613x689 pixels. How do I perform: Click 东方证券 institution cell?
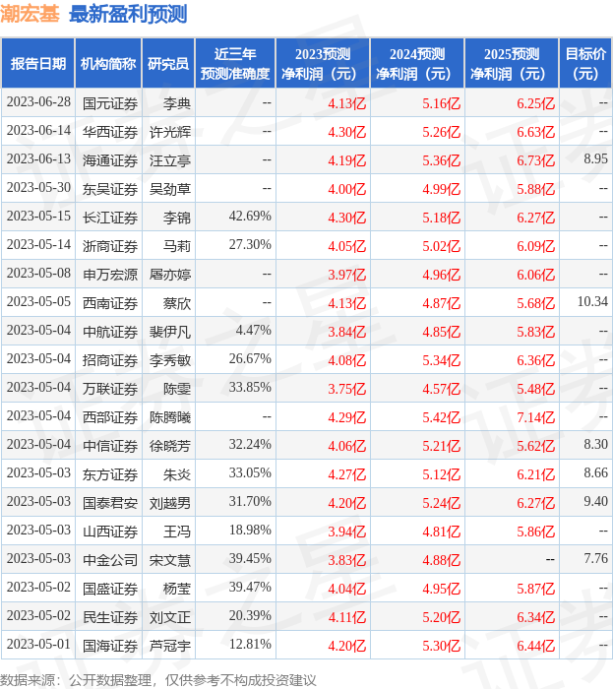pos(110,474)
